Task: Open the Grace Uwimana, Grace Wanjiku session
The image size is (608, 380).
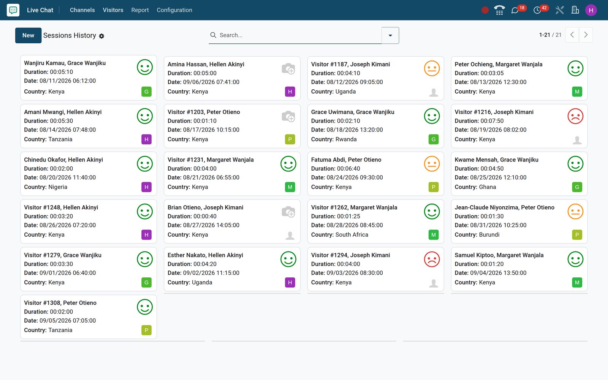Action: click(375, 126)
